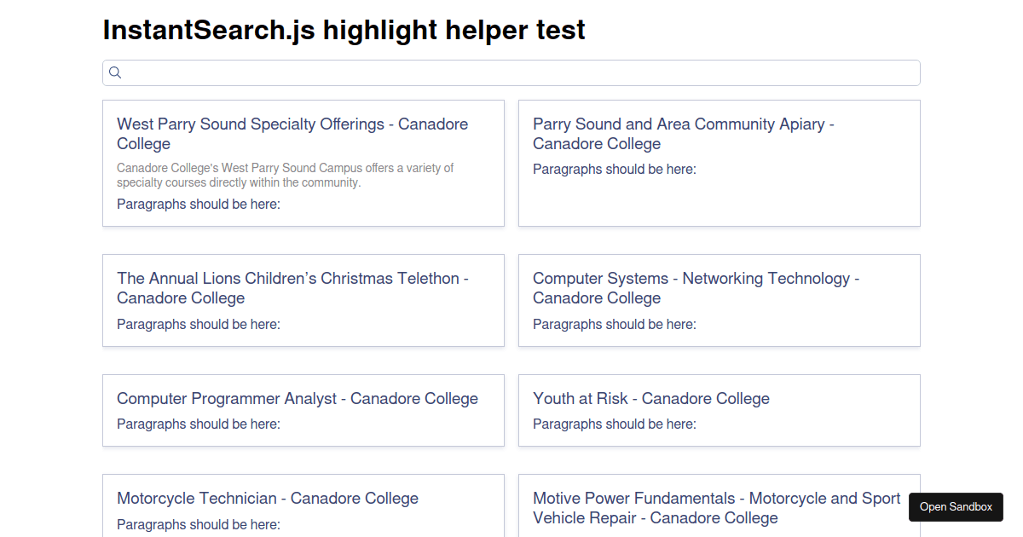Click paragraph label in Networking Technology card

pos(615,325)
